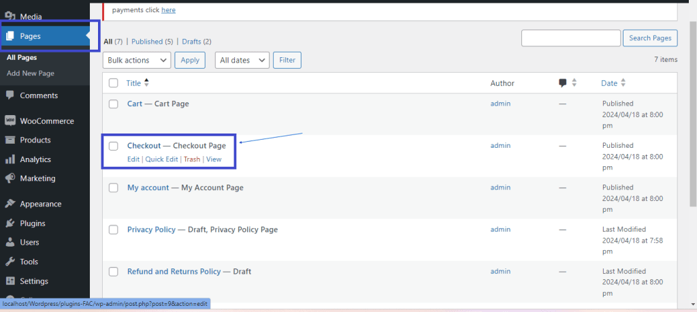Screen dimensions: 697x312
Task: Click the Comments speech bubble icon in sidebar
Action: coord(10,95)
